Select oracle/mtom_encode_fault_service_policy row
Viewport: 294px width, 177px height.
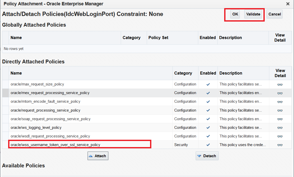(147, 102)
